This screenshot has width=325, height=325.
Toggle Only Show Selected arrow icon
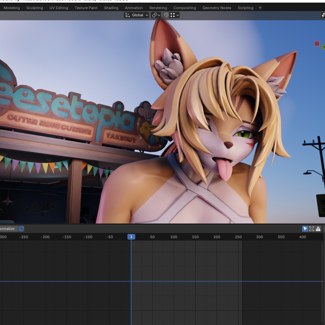click(x=305, y=229)
